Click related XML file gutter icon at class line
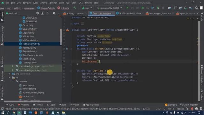The width and height of the screenshot is (204, 115). click(67, 30)
